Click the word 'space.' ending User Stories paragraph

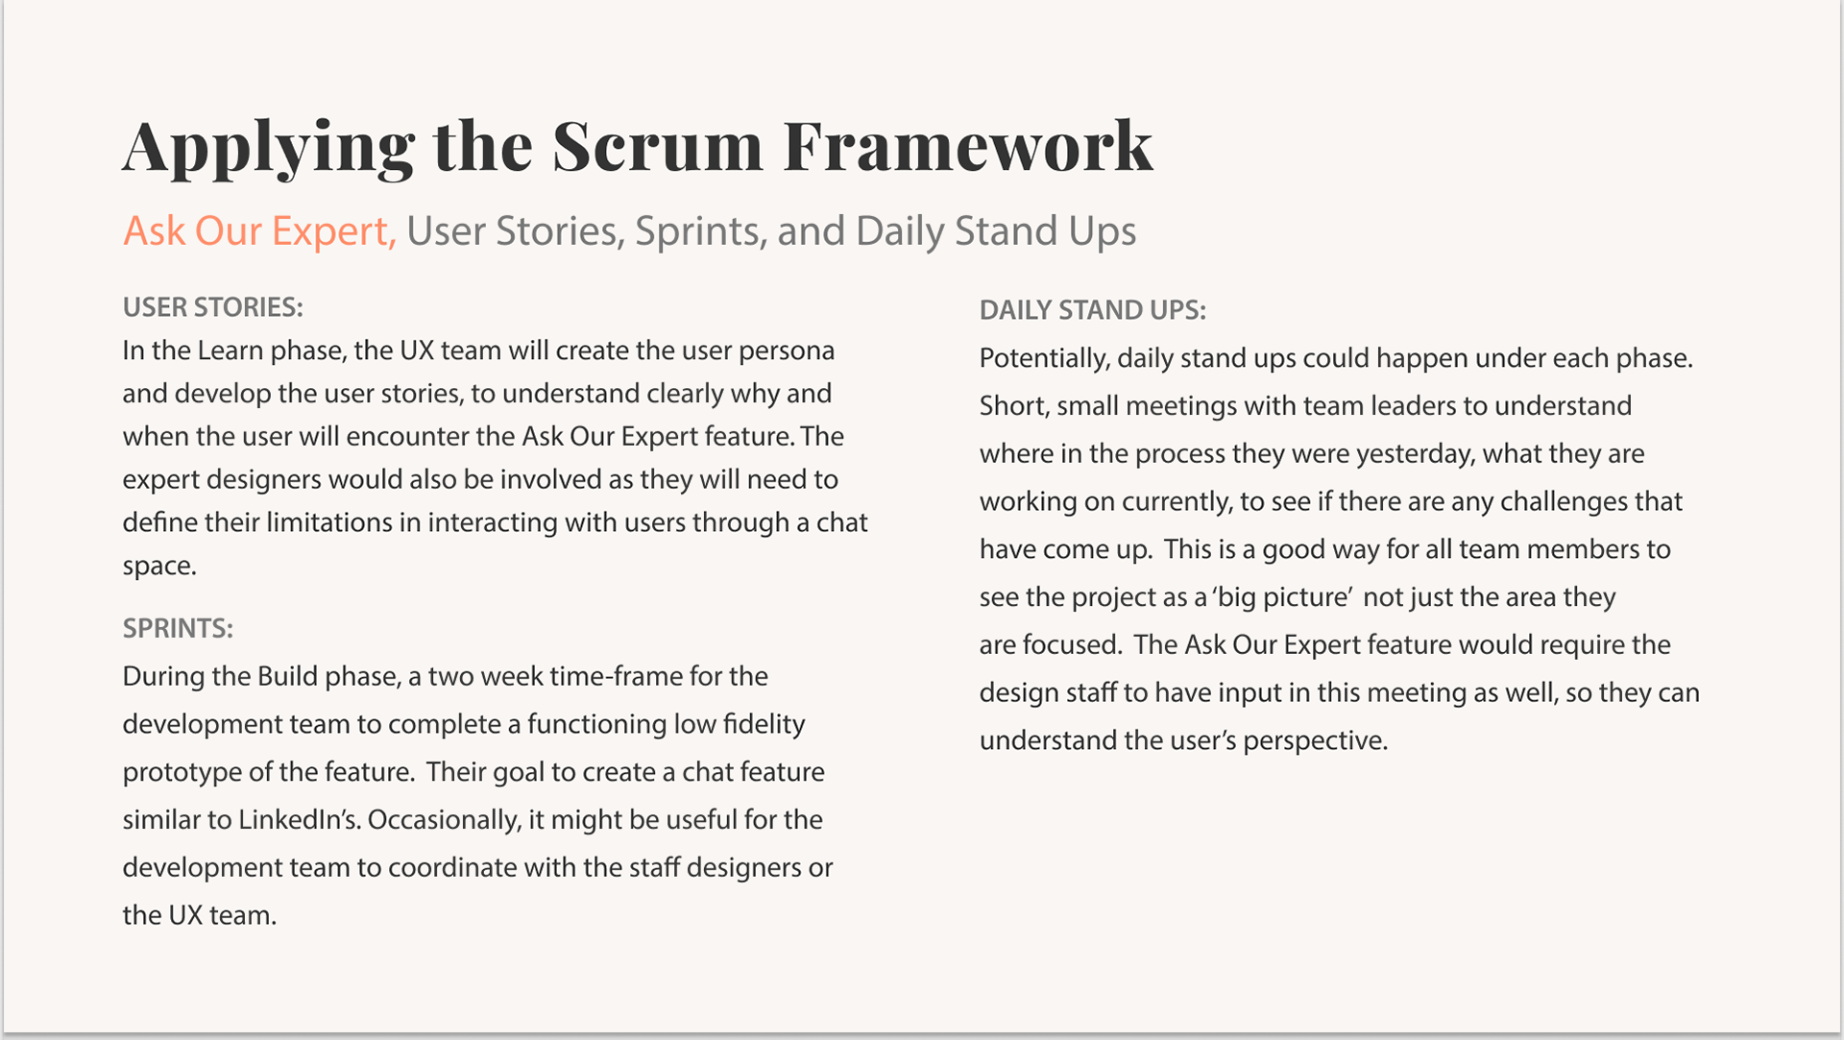159,567
